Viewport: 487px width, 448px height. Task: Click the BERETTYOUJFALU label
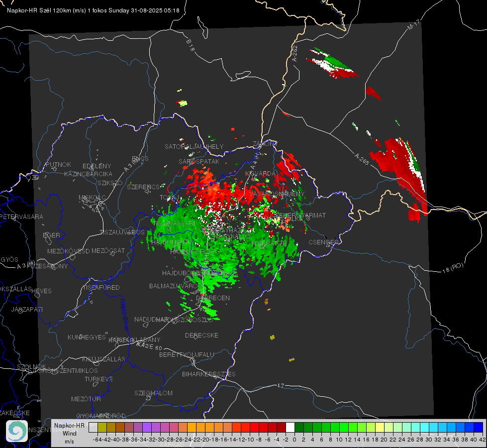pyautogui.click(x=187, y=354)
